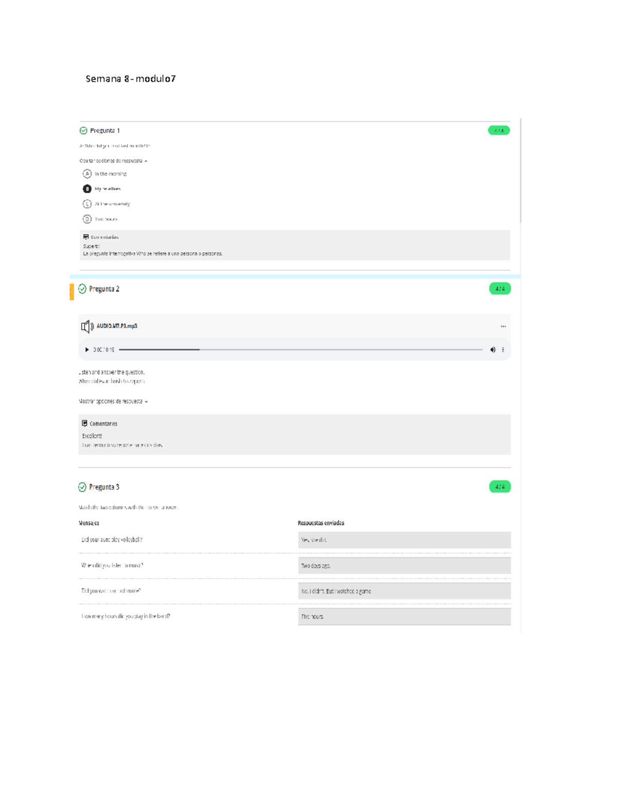Click the 4/4 score badge for Pregunta 3

(500, 487)
